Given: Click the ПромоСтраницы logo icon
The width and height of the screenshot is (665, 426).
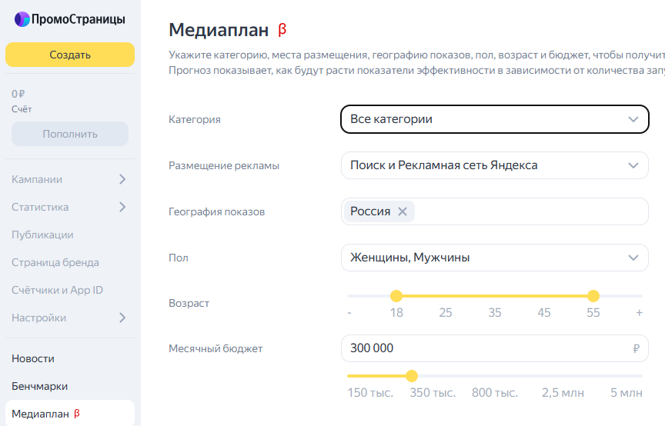Looking at the screenshot, I should 22,19.
